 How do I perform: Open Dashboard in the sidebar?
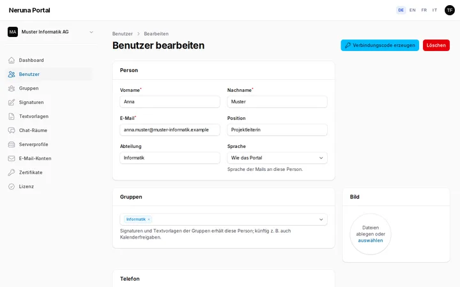point(49,61)
